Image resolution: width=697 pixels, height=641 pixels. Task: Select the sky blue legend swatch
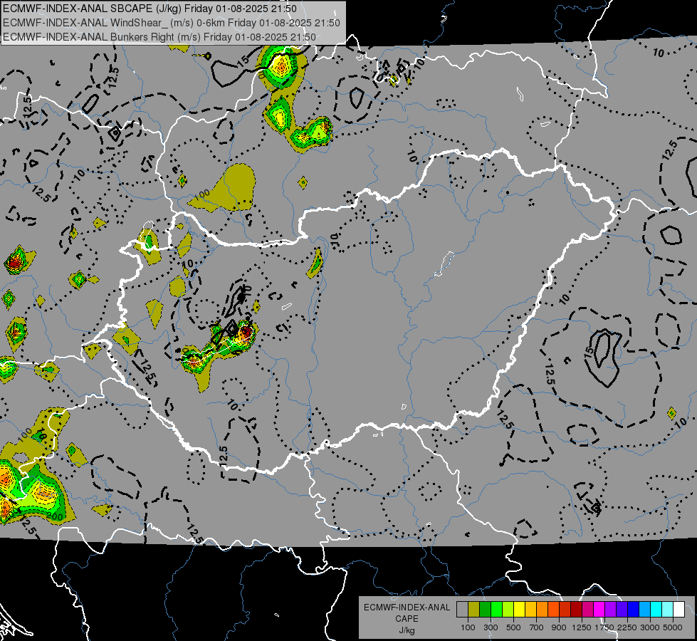pyautogui.click(x=644, y=610)
